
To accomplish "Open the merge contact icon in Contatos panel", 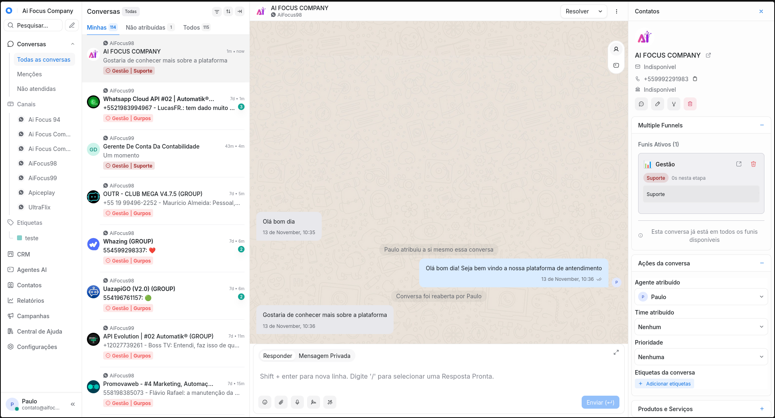I will click(674, 104).
